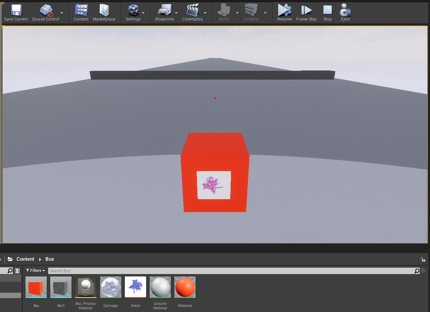
Task: Click the decal image on the cube
Action: (214, 185)
